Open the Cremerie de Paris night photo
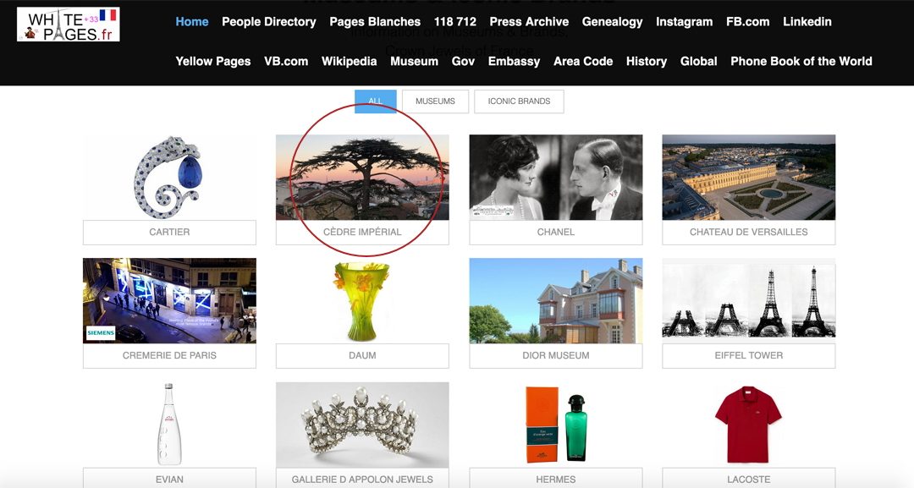914x488 pixels. (169, 300)
